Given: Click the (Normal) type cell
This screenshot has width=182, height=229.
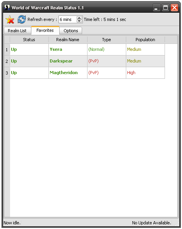Looking at the screenshot, I should tap(106, 50).
